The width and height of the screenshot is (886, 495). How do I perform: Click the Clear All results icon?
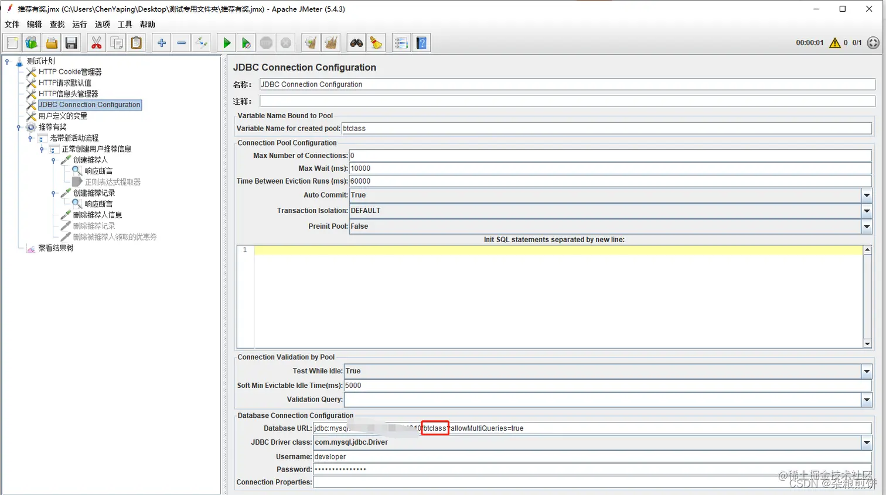click(331, 43)
